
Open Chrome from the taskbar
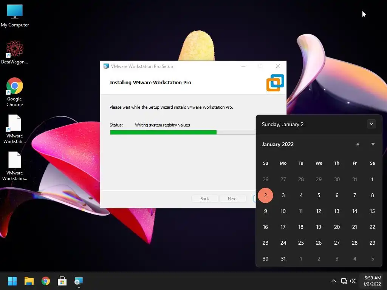[46, 281]
